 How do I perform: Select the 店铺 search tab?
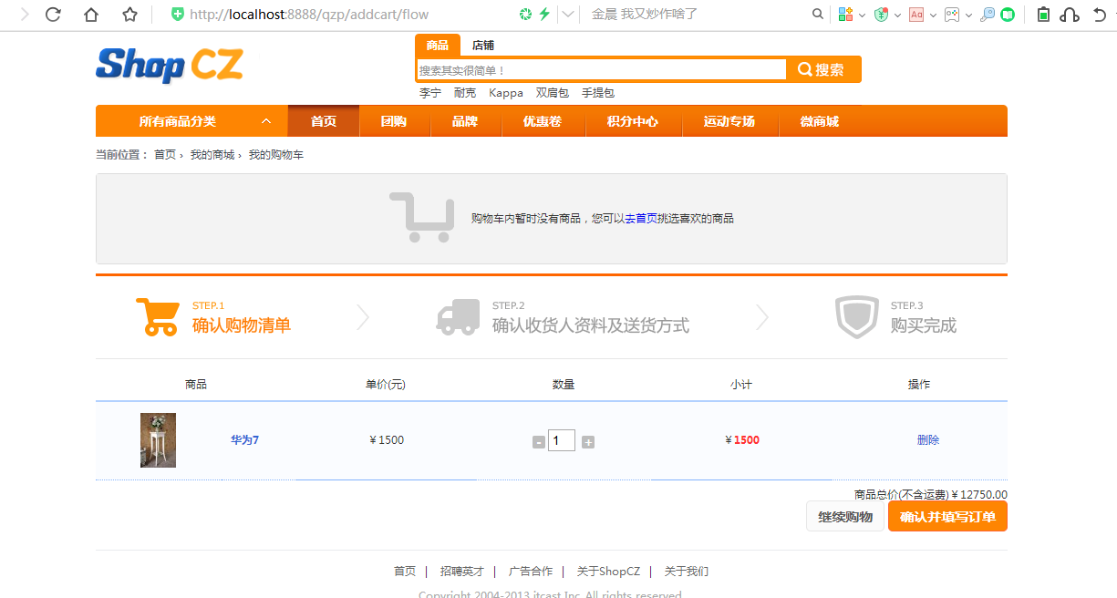click(x=483, y=46)
